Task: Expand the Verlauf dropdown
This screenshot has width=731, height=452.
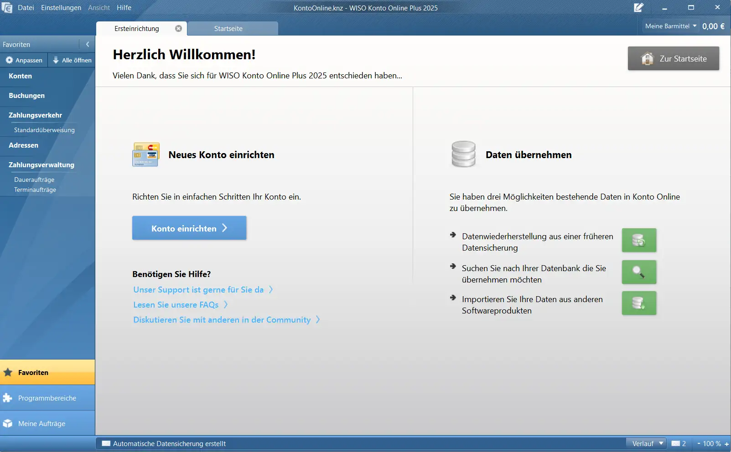Action: pyautogui.click(x=647, y=443)
